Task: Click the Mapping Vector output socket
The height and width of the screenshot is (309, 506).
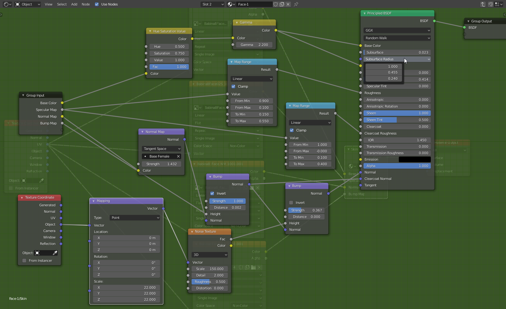Action: click(163, 208)
